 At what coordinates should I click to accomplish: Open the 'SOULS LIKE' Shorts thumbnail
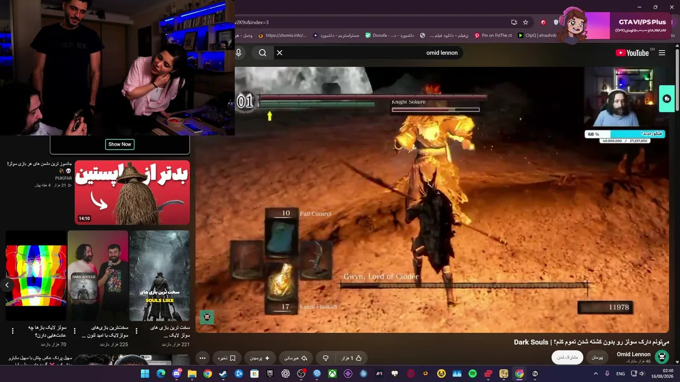coord(159,276)
